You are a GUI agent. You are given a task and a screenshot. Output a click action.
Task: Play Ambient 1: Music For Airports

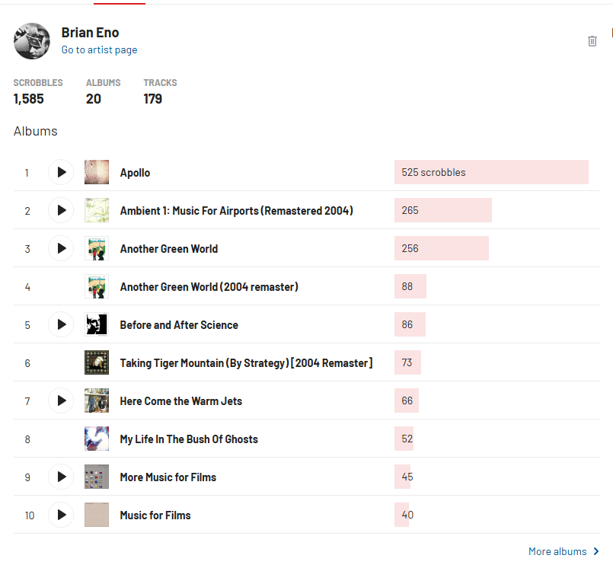[x=61, y=210]
